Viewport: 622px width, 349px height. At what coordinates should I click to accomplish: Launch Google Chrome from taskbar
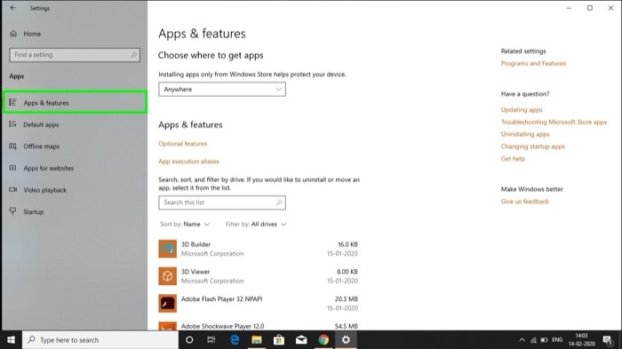point(323,340)
